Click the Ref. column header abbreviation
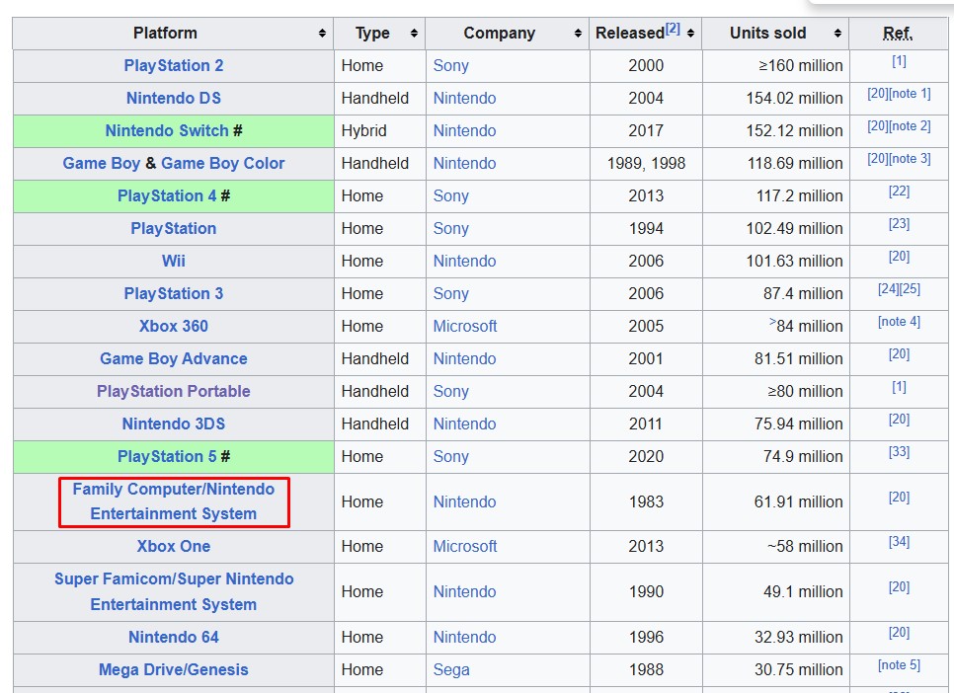954x693 pixels. tap(898, 34)
